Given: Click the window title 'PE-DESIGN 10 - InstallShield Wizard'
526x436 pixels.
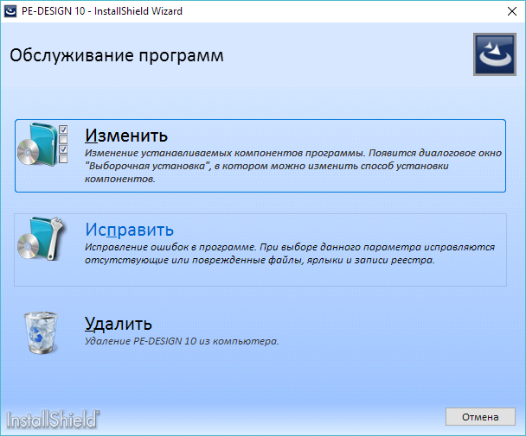Looking at the screenshot, I should coord(102,11).
